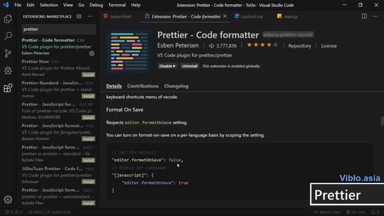Select JiShuTuan Prettier - Code f... result
This screenshot has height=216, width=384.
58,175
